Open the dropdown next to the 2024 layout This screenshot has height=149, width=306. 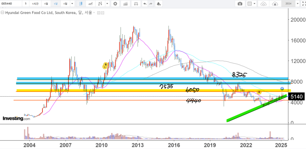pos(297,4)
